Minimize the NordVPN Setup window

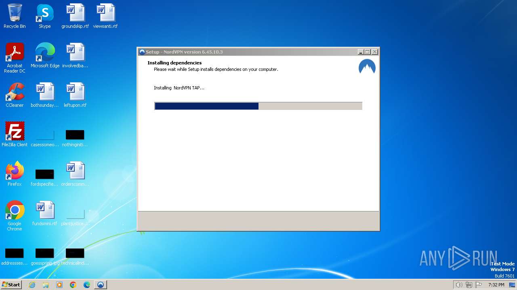pos(361,52)
